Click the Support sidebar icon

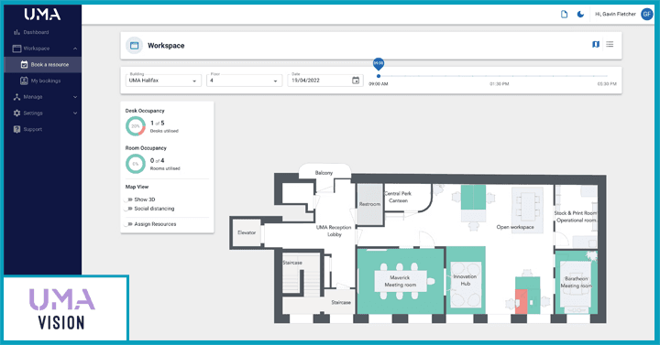tap(16, 129)
